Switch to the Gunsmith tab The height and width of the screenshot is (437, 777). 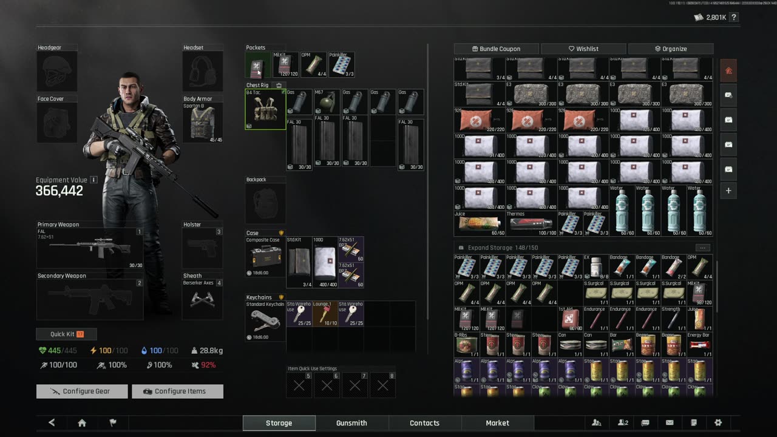pyautogui.click(x=351, y=423)
